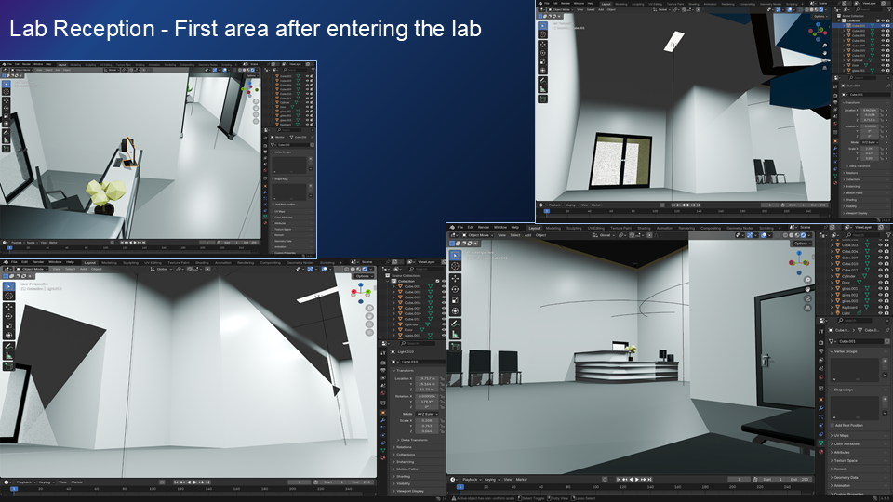Toggle auto keying record button in bottom-right timeline

coord(605,480)
